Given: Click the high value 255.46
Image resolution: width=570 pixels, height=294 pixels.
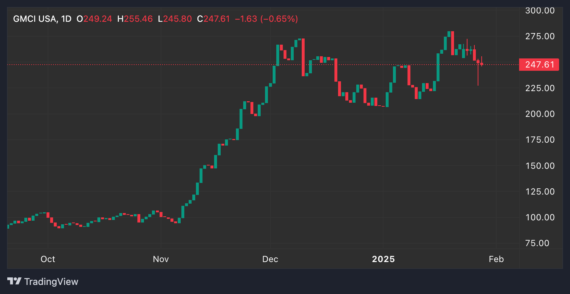Looking at the screenshot, I should (x=138, y=19).
